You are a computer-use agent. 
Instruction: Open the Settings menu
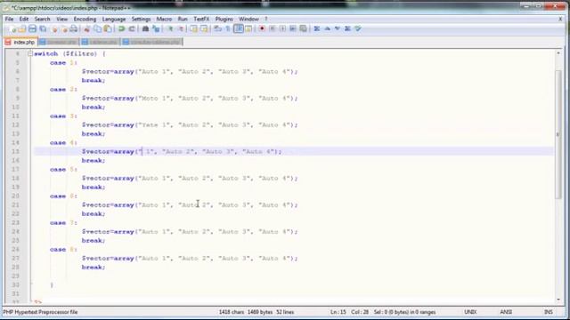click(141, 19)
